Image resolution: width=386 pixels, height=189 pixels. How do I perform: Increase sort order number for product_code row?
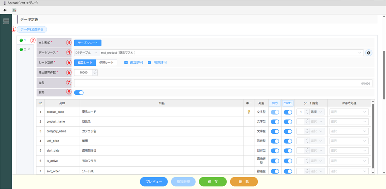[307, 110]
